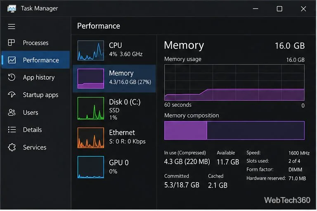
Task: Click the Details list icon
Action: click(12, 130)
